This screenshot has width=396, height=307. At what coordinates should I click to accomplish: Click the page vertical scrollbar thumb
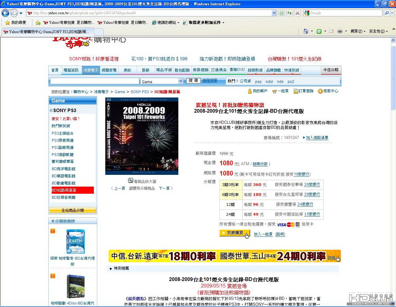pyautogui.click(x=393, y=77)
